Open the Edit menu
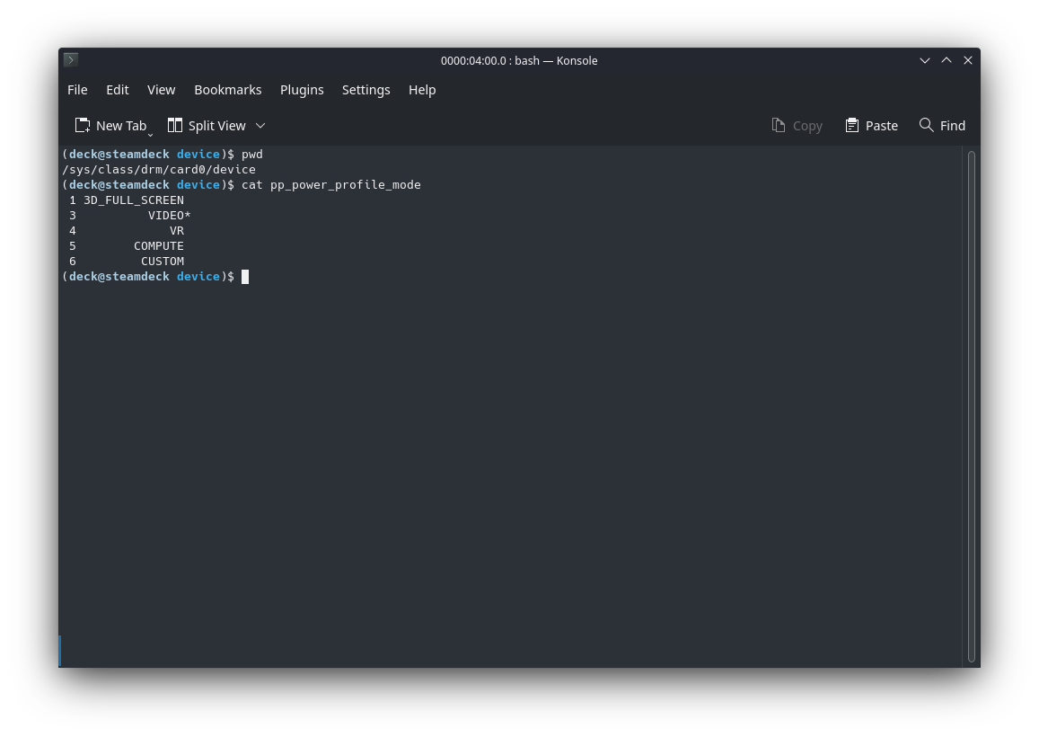Image resolution: width=1039 pixels, height=737 pixels. point(118,90)
